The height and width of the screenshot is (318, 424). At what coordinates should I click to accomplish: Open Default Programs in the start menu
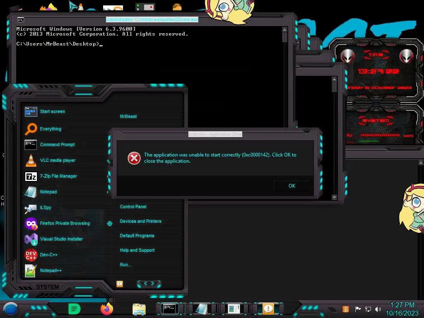137,236
